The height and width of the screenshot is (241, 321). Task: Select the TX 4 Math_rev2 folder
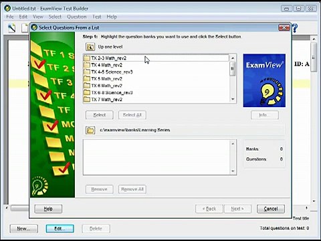tap(156, 65)
